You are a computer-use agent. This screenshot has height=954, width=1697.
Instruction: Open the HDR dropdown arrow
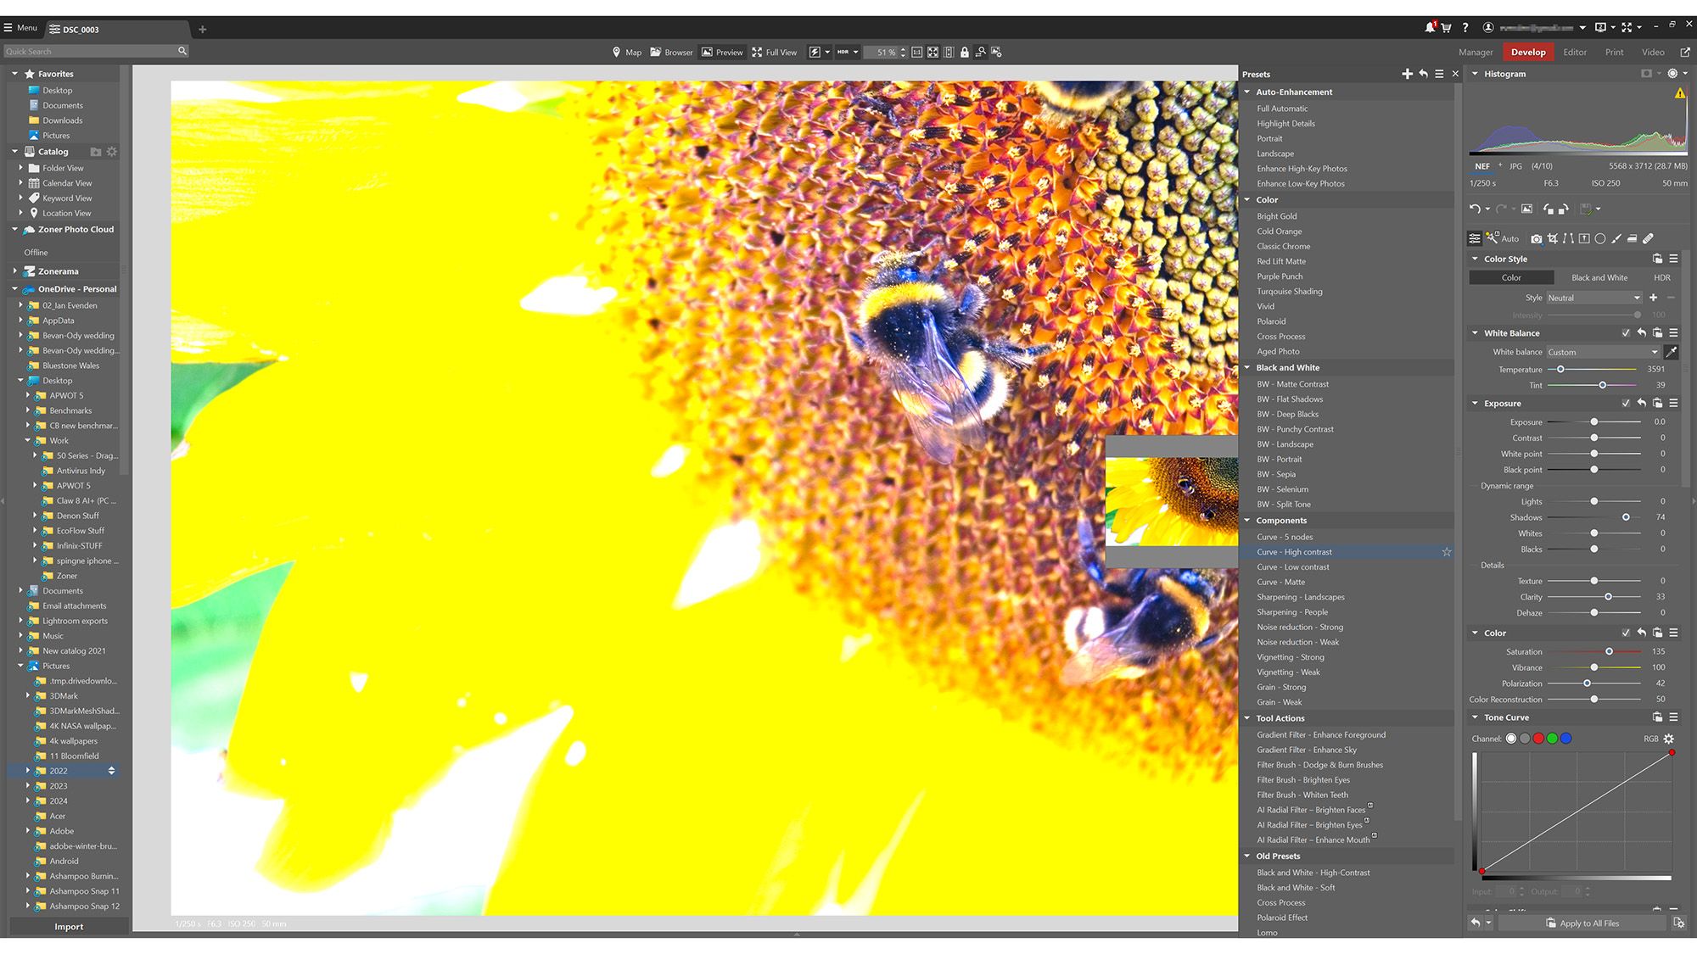(x=854, y=52)
